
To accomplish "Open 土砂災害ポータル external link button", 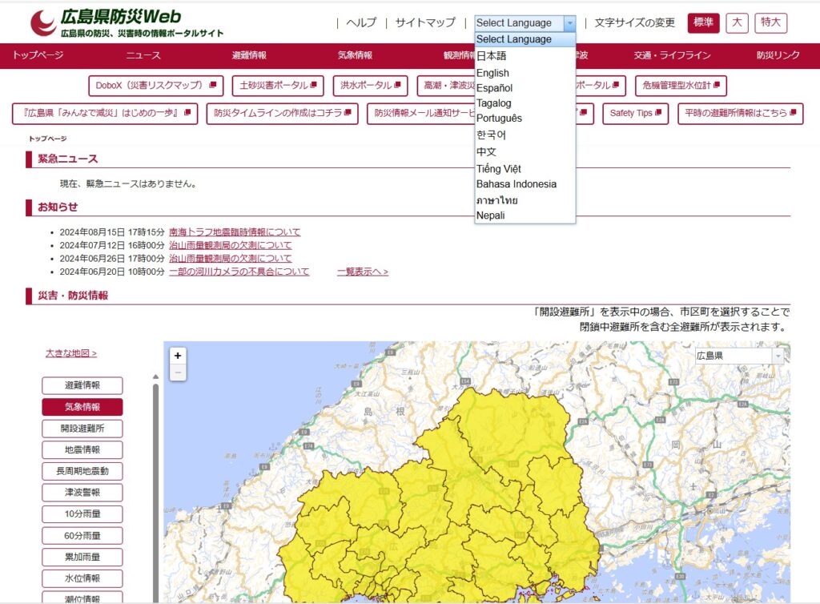I will (x=277, y=85).
